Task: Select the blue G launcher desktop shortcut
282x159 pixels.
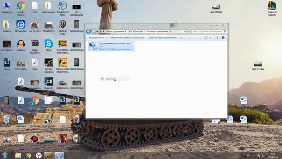Action: [x=21, y=26]
